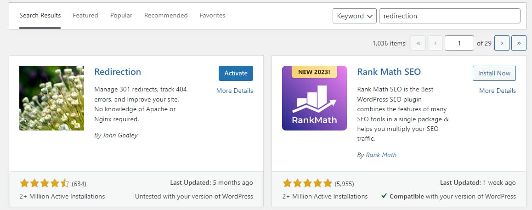This screenshot has height=210, width=532.
Task: Open More Details for Rank Math SEO
Action: pos(497,91)
